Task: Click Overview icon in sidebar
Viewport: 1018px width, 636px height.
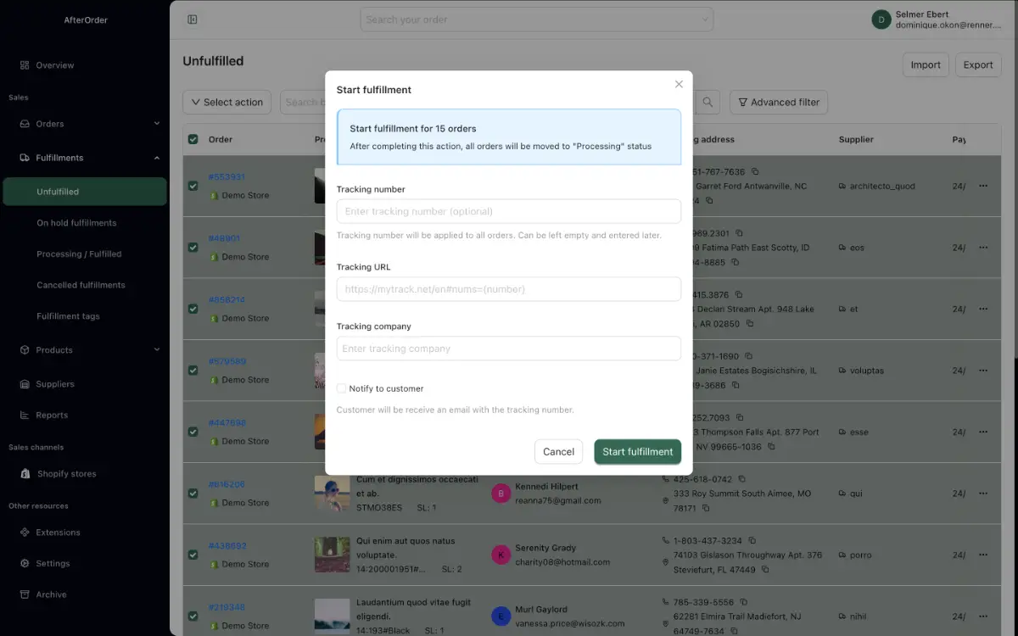Action: coord(25,65)
